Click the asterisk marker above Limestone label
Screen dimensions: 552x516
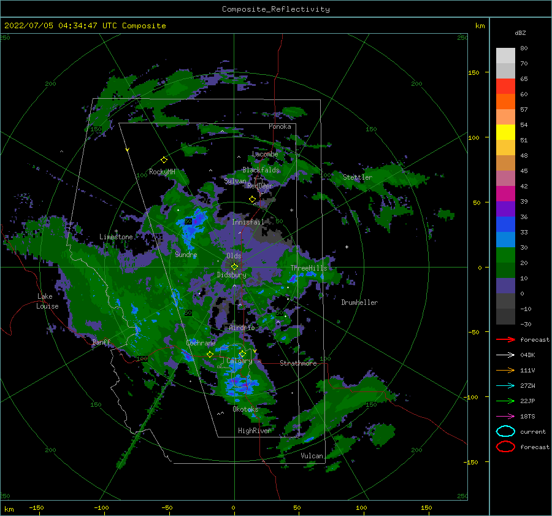point(116,231)
